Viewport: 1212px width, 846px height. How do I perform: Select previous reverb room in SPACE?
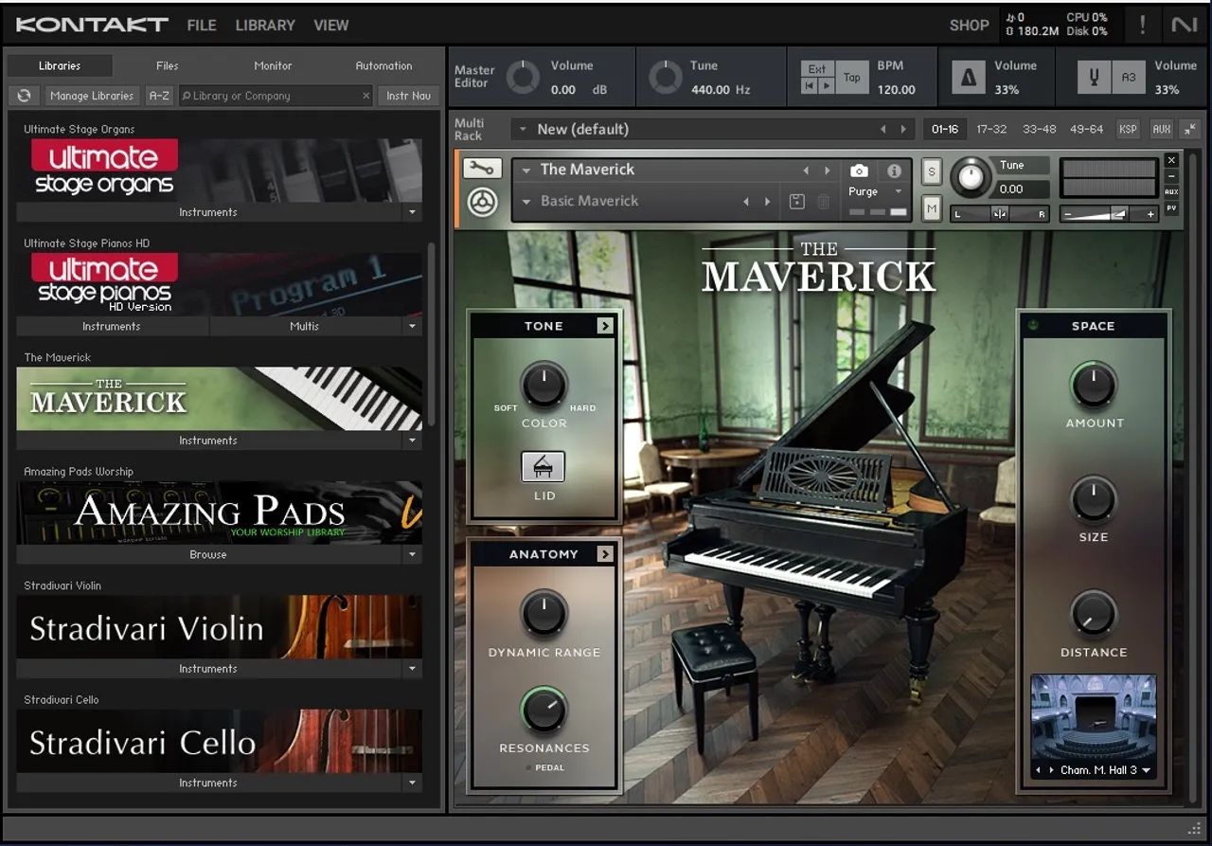click(1039, 770)
